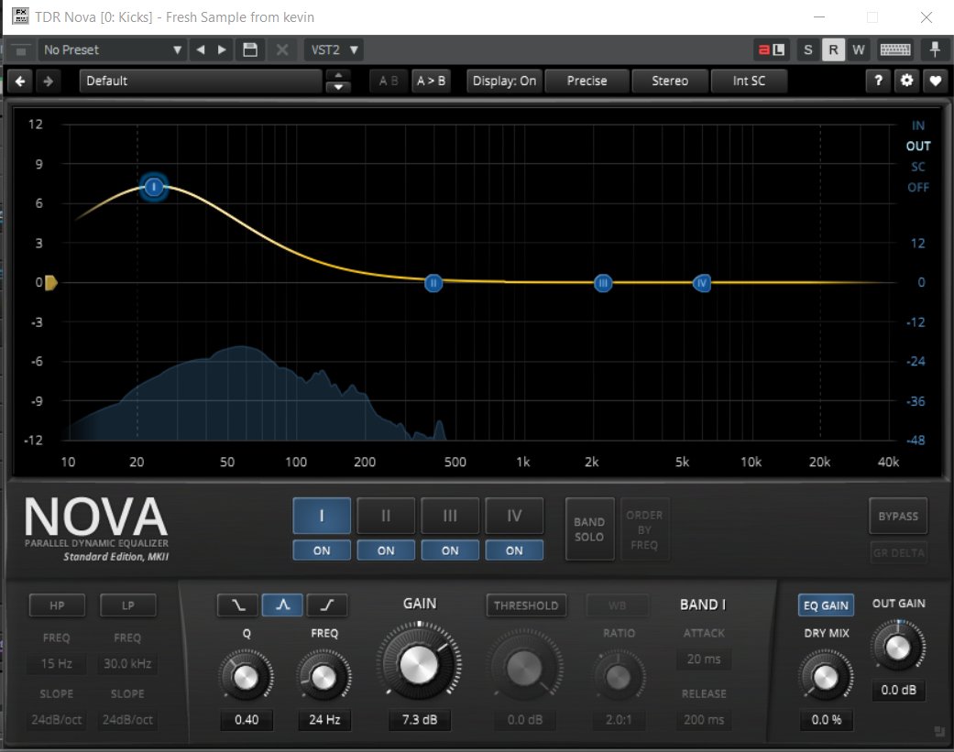Screen dimensions: 954x752
Task: Toggle band I ON switch
Action: point(322,550)
